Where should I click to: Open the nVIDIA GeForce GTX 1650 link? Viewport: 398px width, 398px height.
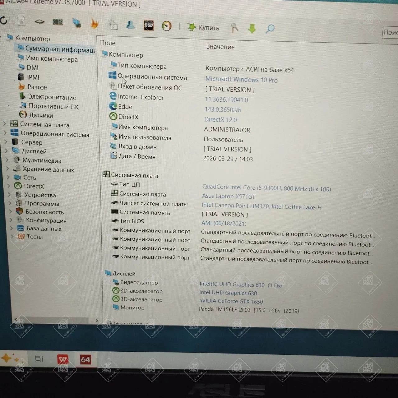coord(231,301)
